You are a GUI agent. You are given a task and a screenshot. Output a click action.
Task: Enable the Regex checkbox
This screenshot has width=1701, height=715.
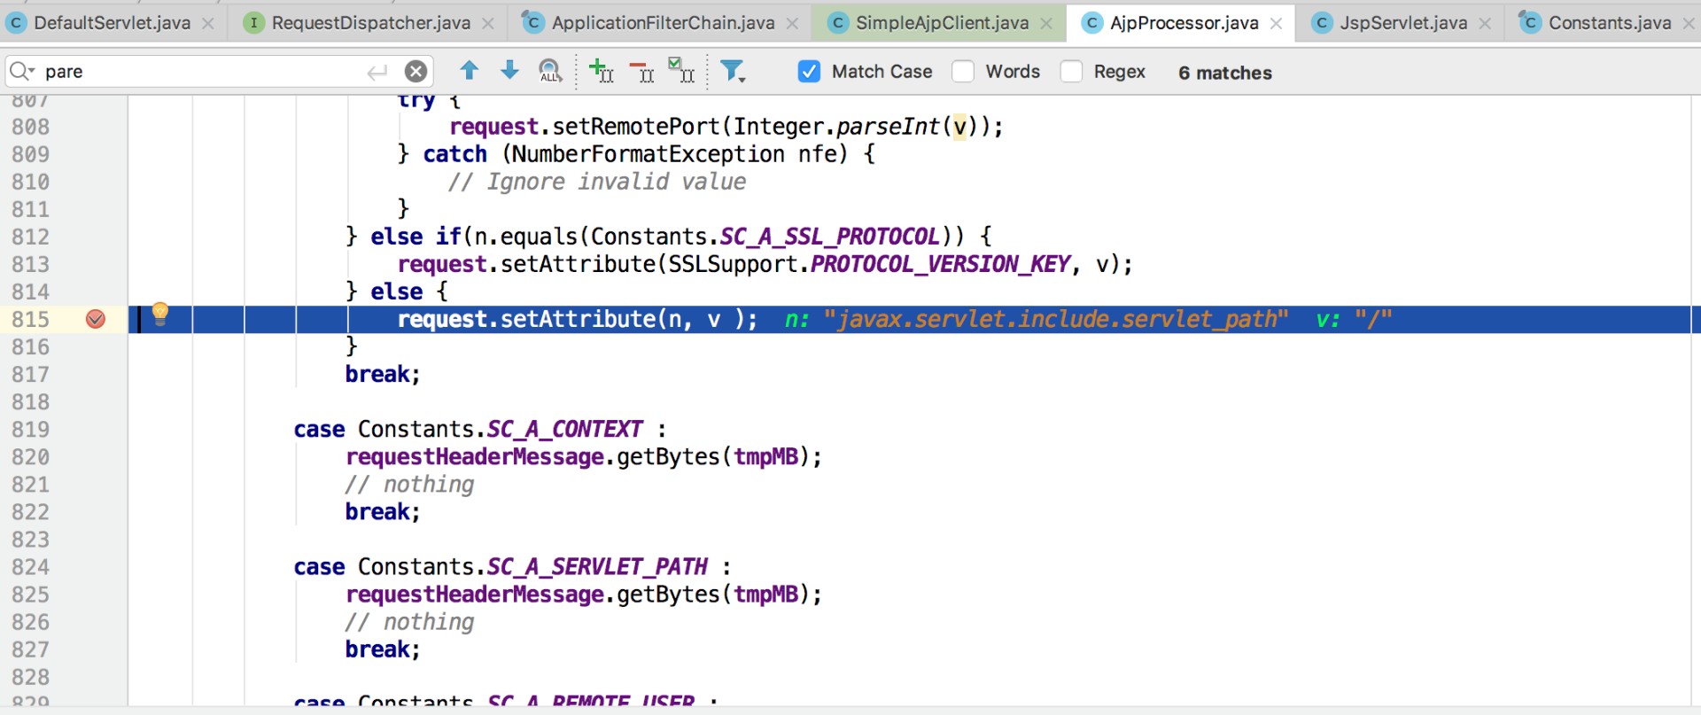click(1071, 72)
